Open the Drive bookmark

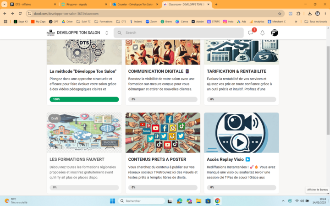tap(67, 22)
